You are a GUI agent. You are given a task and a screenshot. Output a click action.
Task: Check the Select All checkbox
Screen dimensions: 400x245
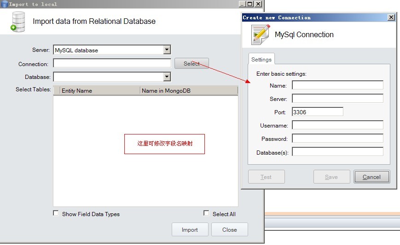click(206, 213)
